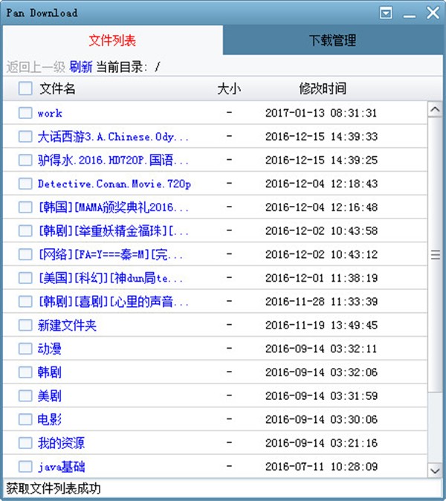Click the date 2016-07-11 10:28:09
446x501 pixels.
(321, 467)
